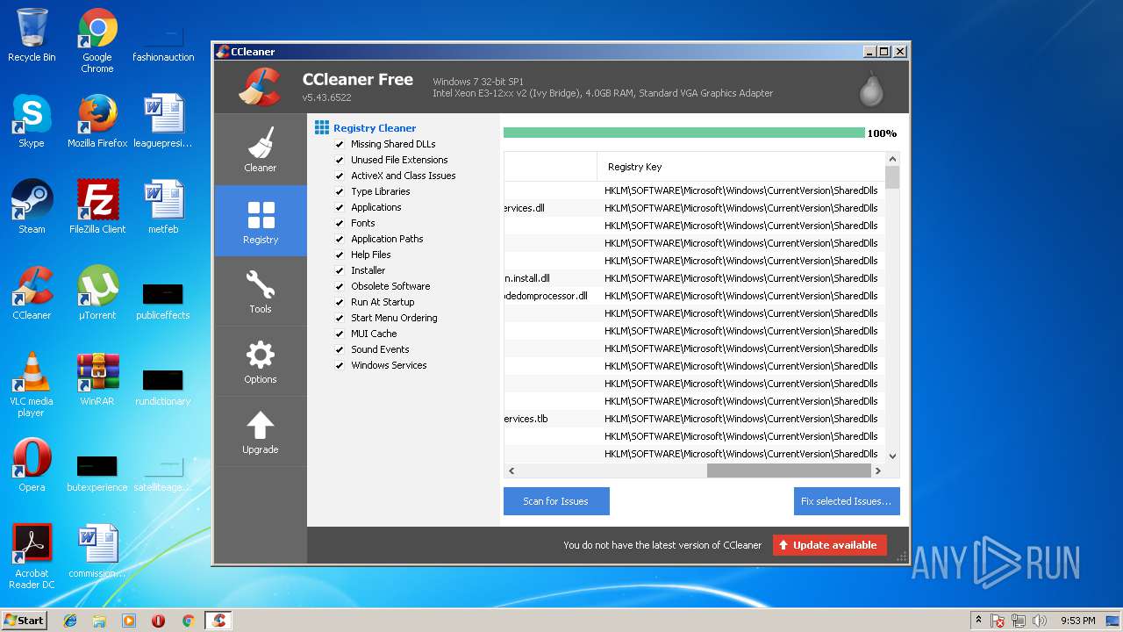Open the Windows Start menu
1123x632 pixels.
[25, 621]
